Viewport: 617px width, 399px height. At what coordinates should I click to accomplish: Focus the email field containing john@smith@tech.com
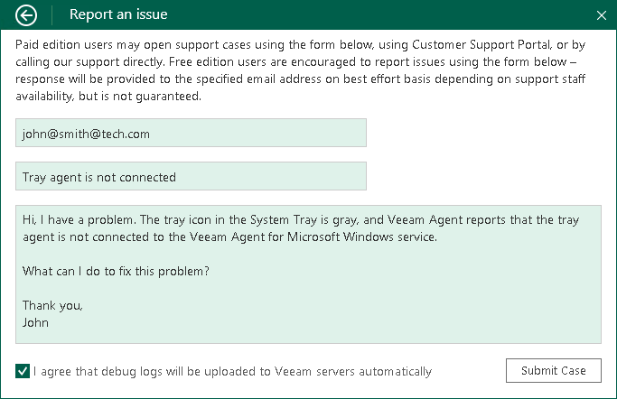pos(191,134)
